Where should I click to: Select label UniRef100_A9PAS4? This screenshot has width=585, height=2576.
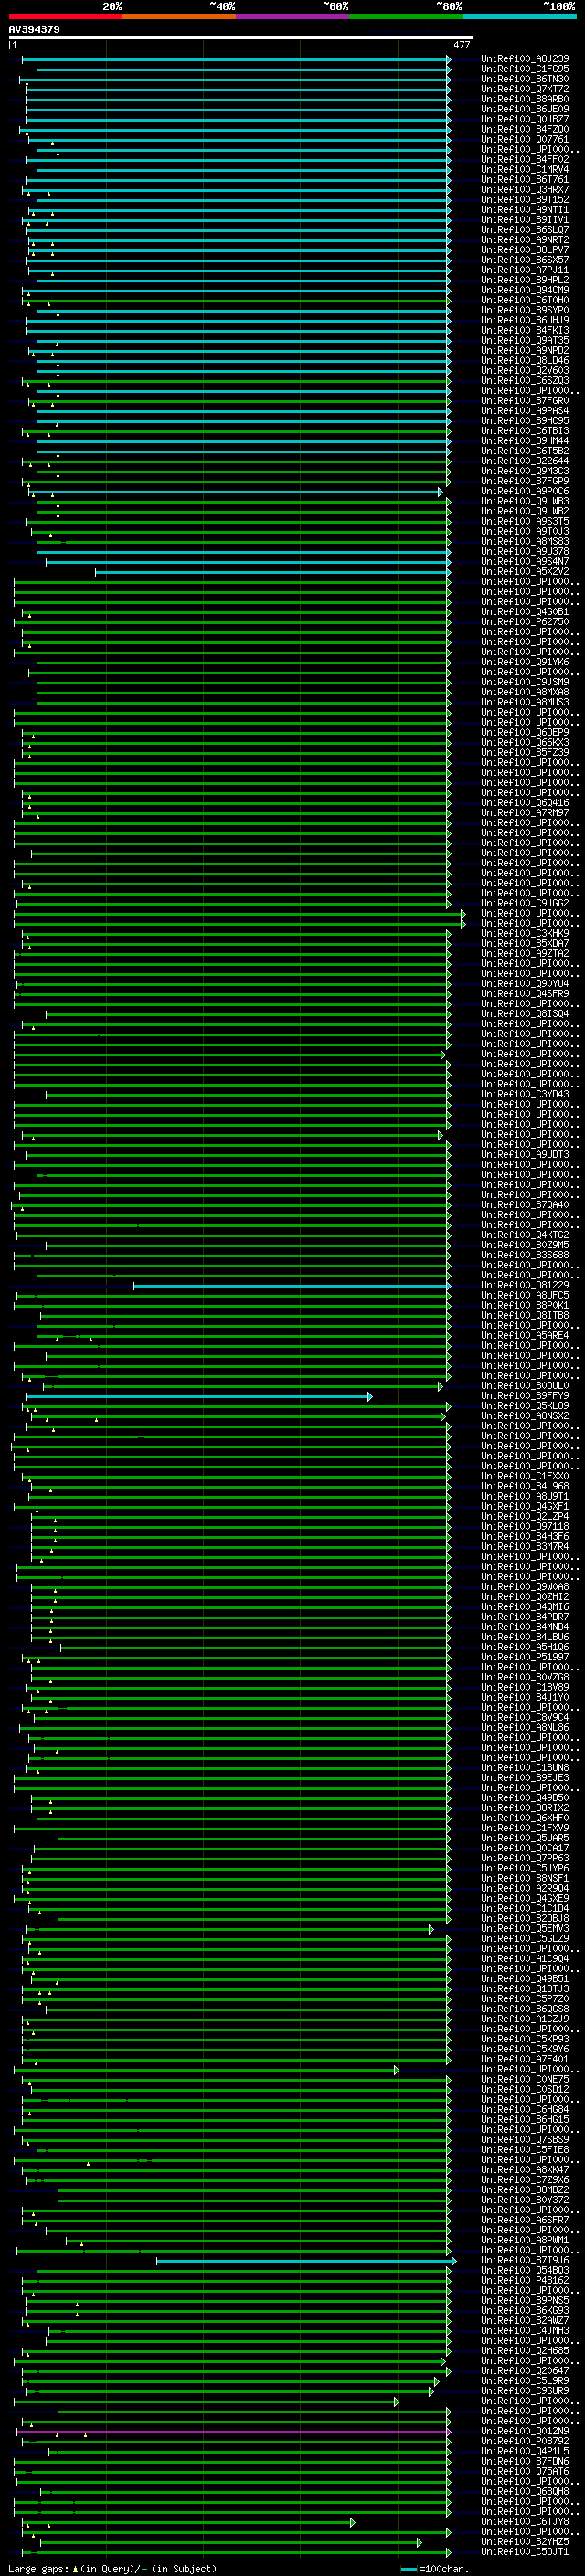[525, 411]
